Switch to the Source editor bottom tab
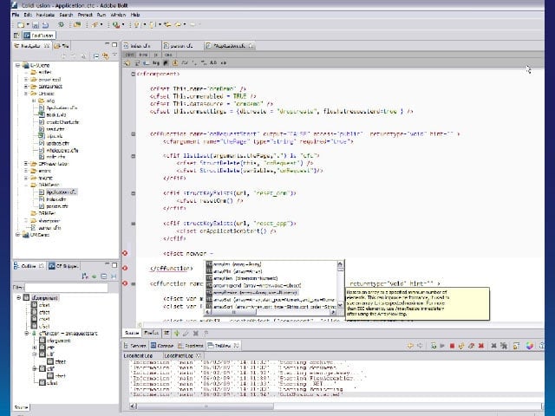The image size is (555, 416). (x=131, y=333)
